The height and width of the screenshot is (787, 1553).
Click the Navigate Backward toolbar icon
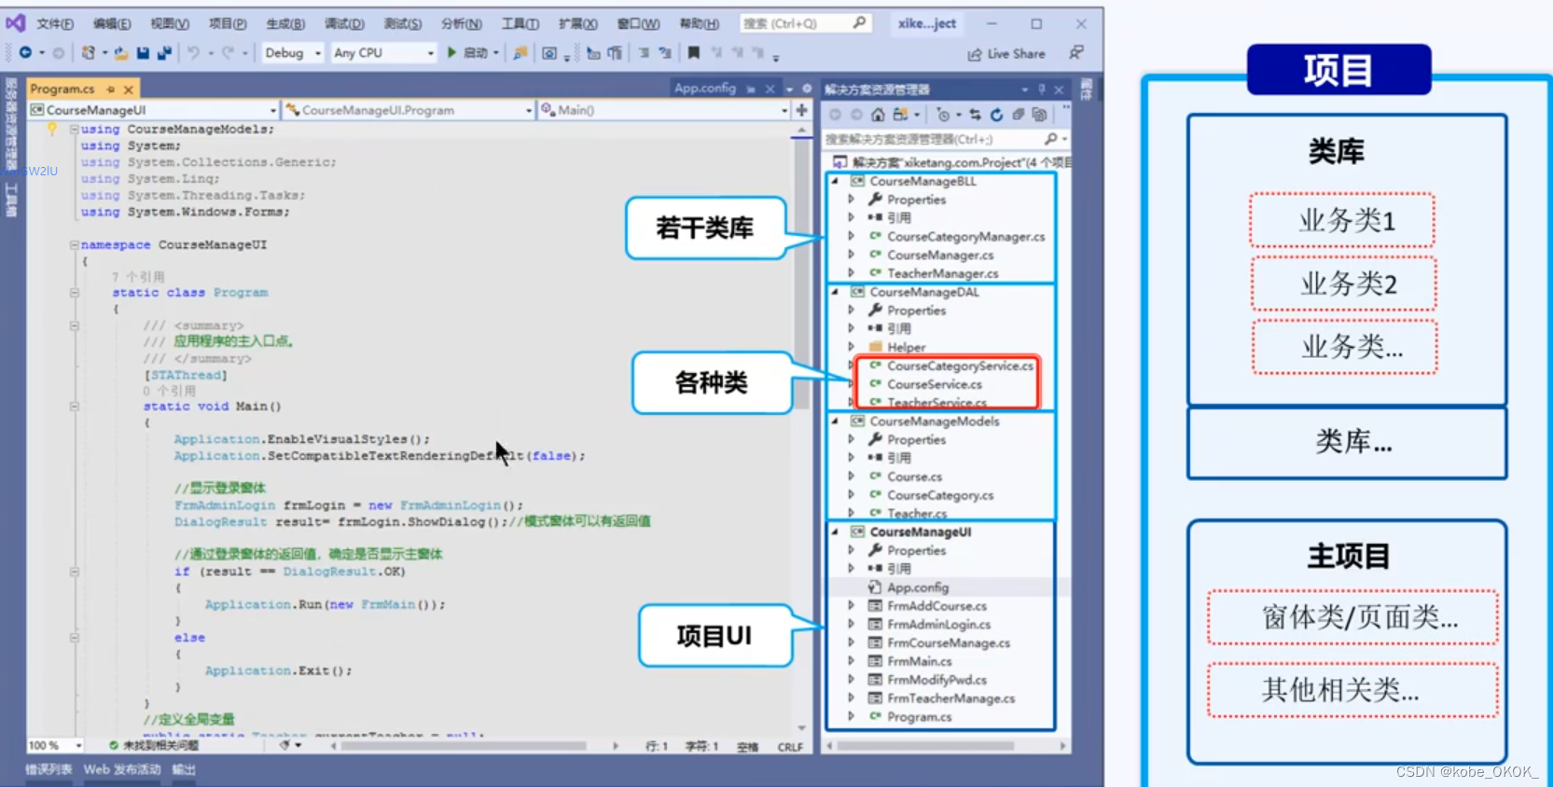click(25, 53)
